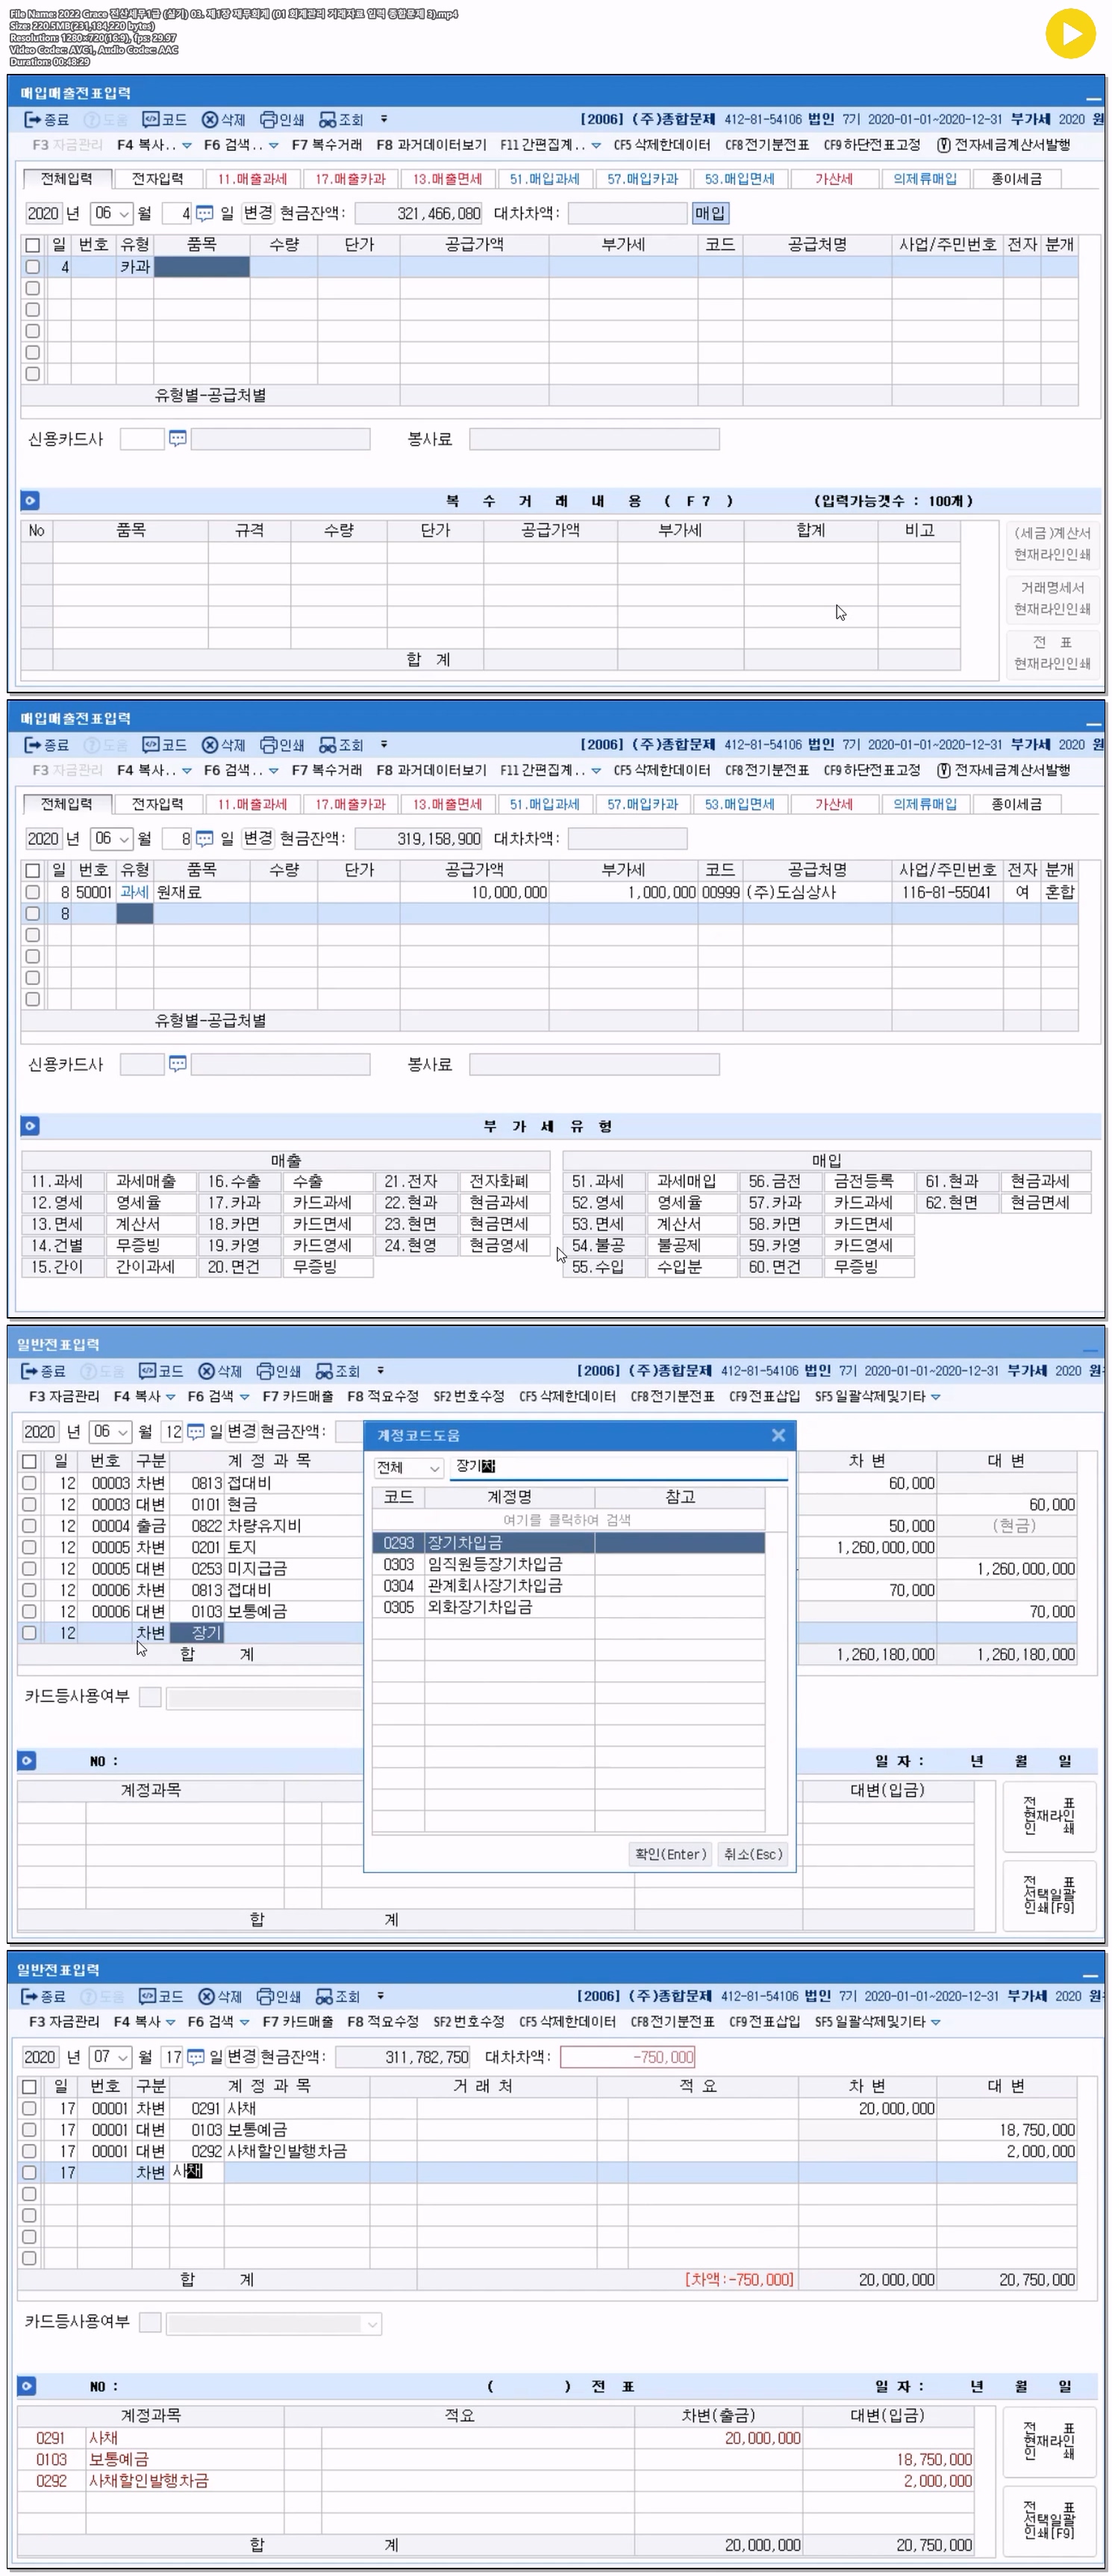
Task: Expand F6 검색 arrow in the 부가세유형 window
Action: [273, 771]
